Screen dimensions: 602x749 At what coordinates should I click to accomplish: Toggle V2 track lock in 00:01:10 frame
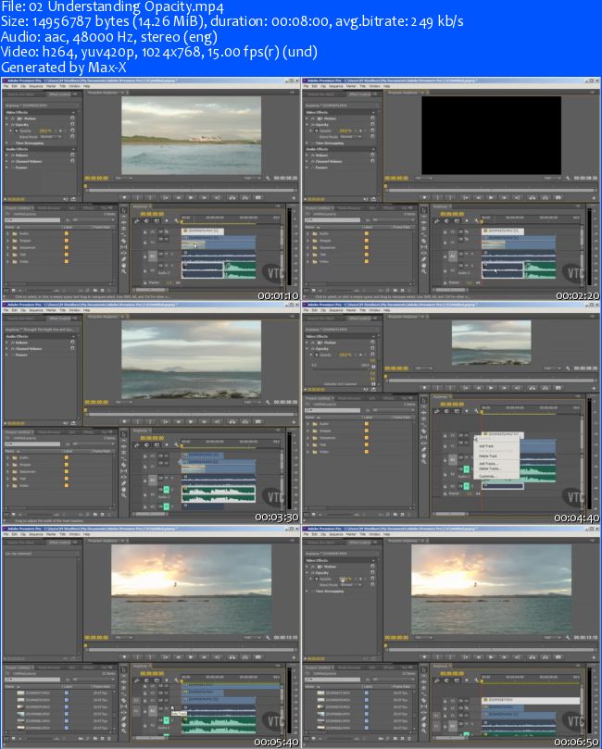(x=144, y=232)
